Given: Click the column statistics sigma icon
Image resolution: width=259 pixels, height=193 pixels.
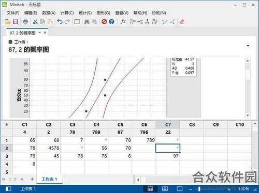Looking at the screenshot, I should point(140,22).
